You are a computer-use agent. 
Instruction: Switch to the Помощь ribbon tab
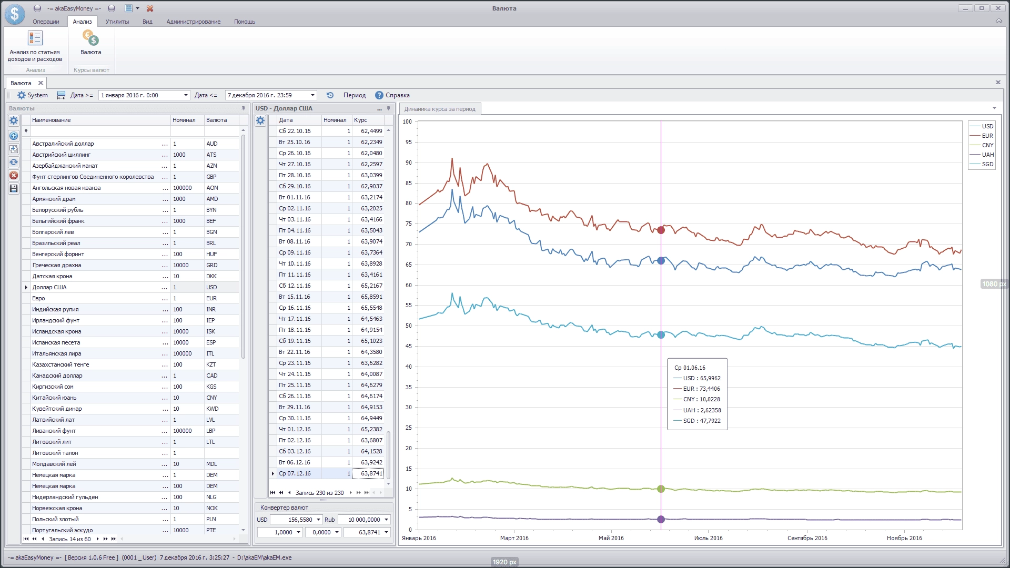click(245, 22)
